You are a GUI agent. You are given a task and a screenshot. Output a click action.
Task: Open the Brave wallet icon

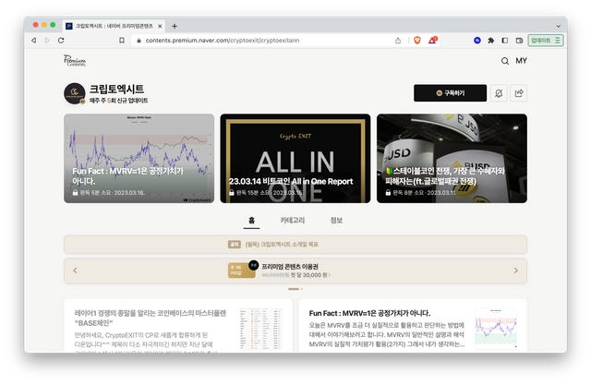tap(519, 41)
